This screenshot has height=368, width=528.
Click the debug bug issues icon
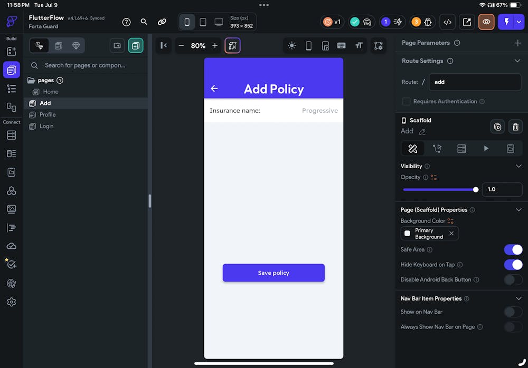(x=422, y=22)
